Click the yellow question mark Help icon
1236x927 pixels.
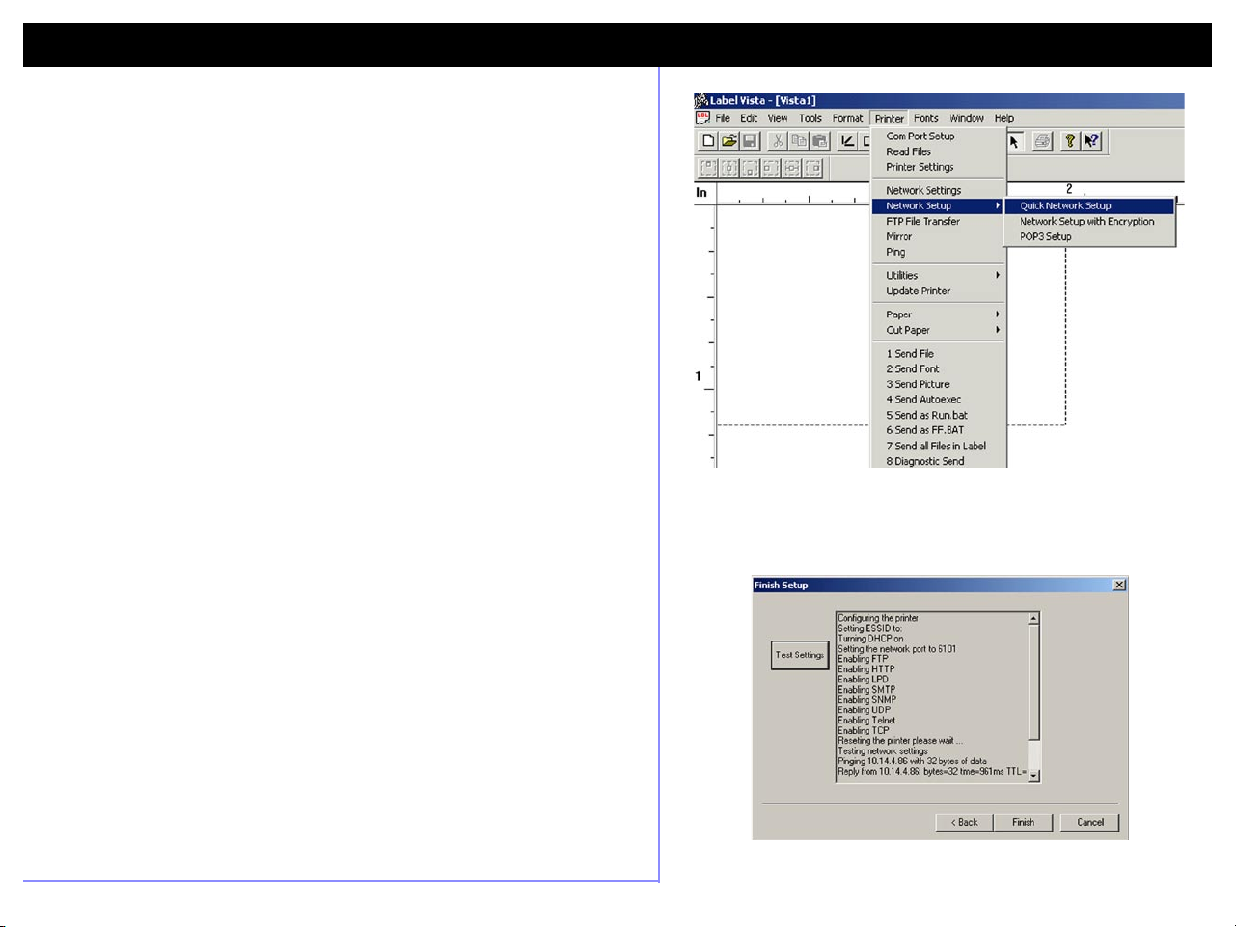tap(1070, 141)
